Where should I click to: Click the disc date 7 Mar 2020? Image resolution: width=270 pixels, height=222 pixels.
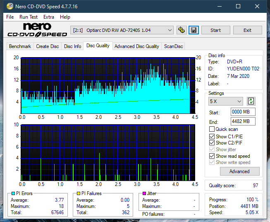pos(238,76)
